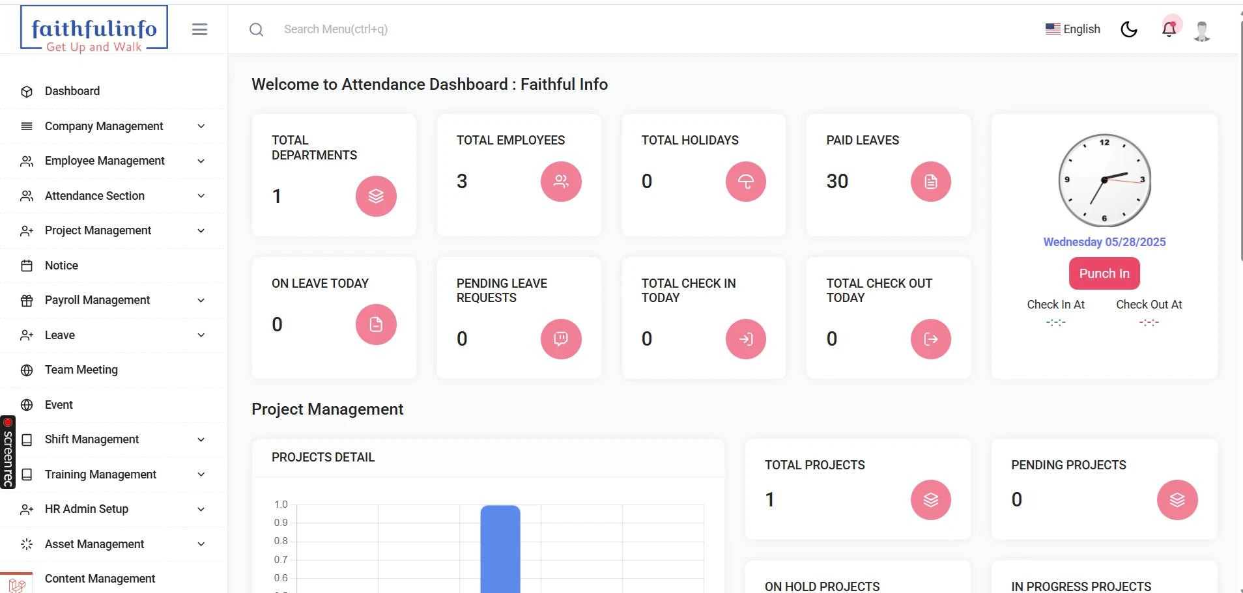Toggle dark mode with moon icon
Viewport: 1243px width, 593px height.
pyautogui.click(x=1129, y=29)
